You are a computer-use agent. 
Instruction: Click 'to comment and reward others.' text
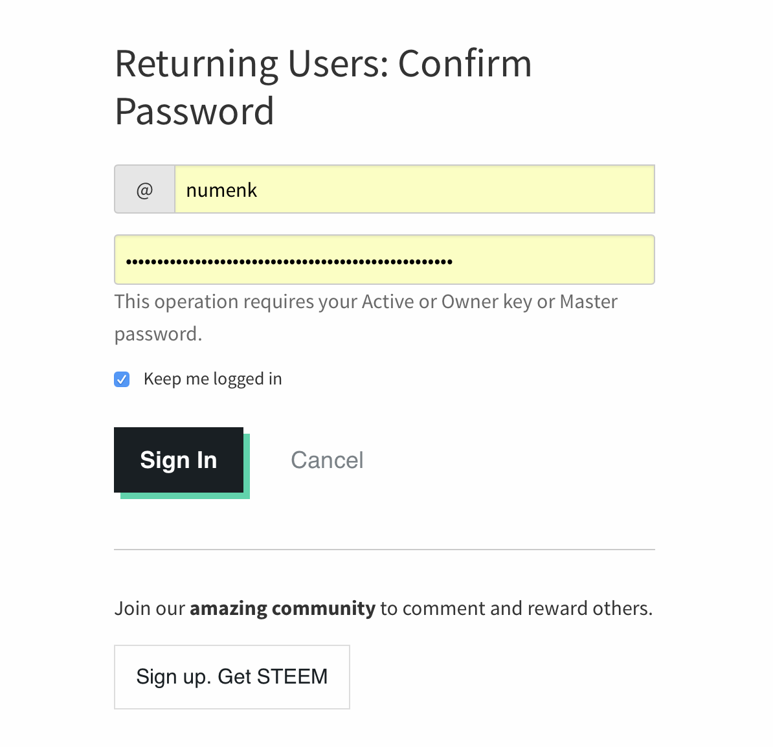click(516, 608)
